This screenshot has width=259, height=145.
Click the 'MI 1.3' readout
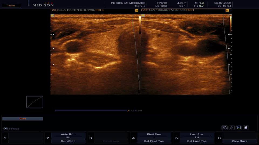point(199,3)
